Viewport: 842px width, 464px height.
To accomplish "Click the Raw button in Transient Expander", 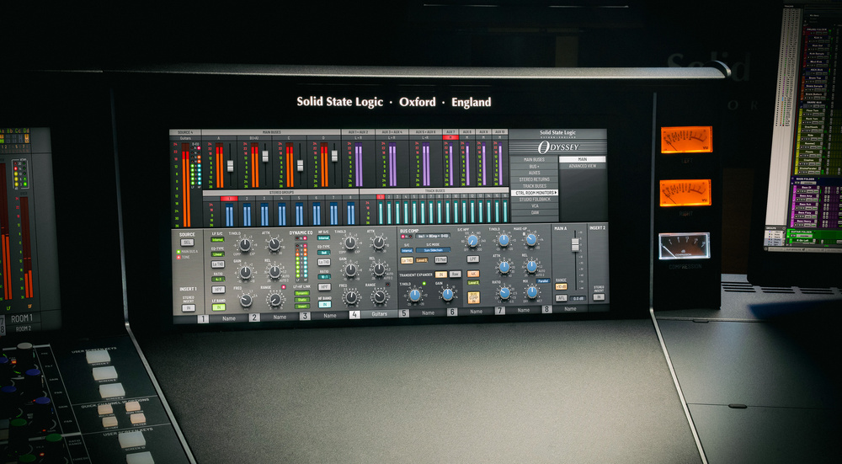I will pyautogui.click(x=456, y=275).
